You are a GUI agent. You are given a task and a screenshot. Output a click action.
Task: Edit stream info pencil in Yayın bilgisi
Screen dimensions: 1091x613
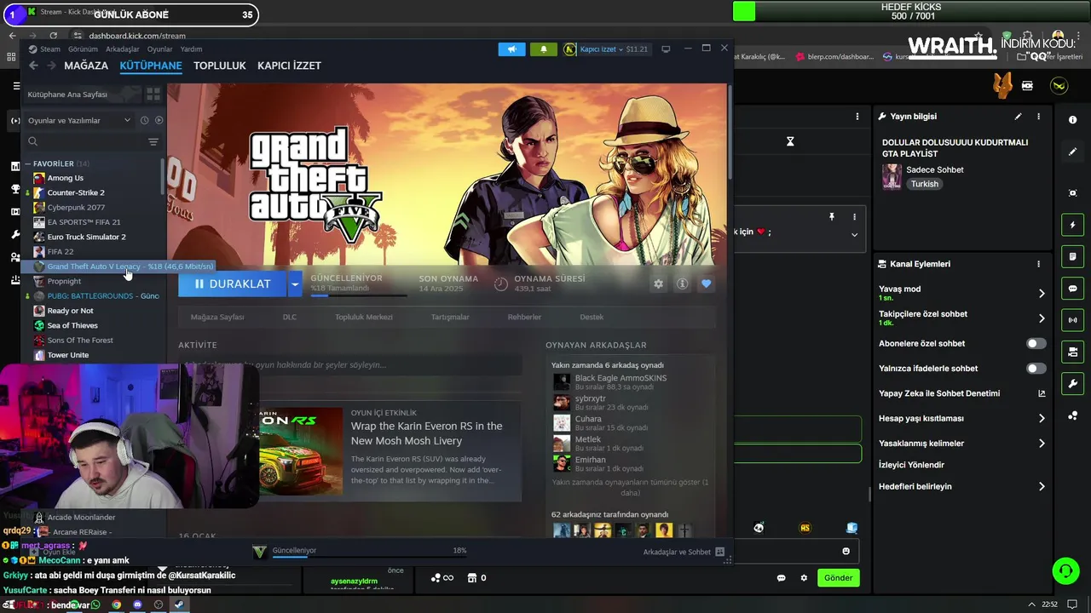click(x=1018, y=117)
